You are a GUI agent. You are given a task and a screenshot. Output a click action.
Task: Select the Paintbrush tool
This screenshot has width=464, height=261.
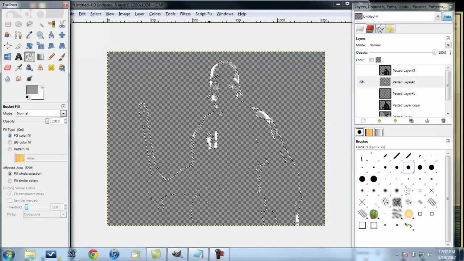62,57
